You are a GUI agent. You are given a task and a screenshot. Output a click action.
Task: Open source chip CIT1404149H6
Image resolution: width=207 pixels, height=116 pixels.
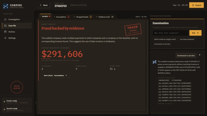tap(176, 80)
